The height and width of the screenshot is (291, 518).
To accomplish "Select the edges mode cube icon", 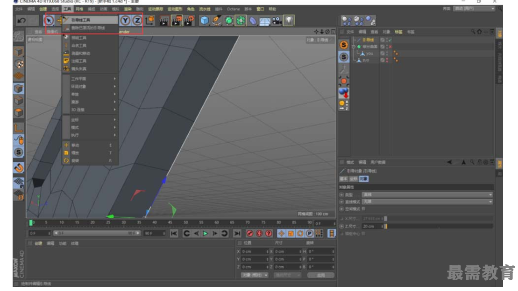I will pyautogui.click(x=19, y=100).
